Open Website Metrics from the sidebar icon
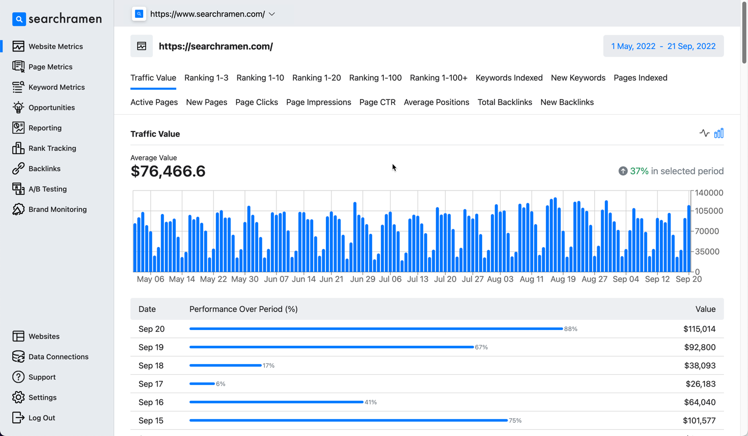Screen dimensions: 748x436 (18, 46)
